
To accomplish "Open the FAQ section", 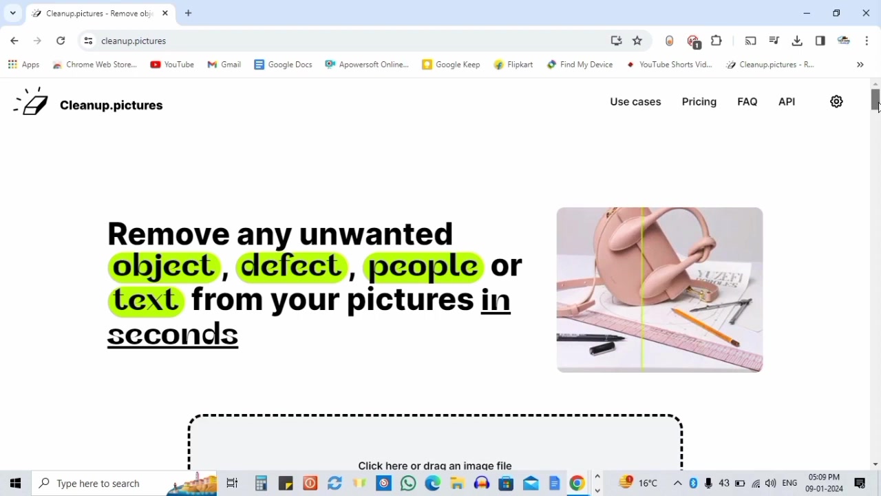I will click(x=747, y=101).
